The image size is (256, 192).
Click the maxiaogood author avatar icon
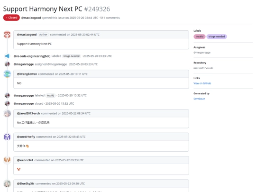pyautogui.click(x=7, y=35)
